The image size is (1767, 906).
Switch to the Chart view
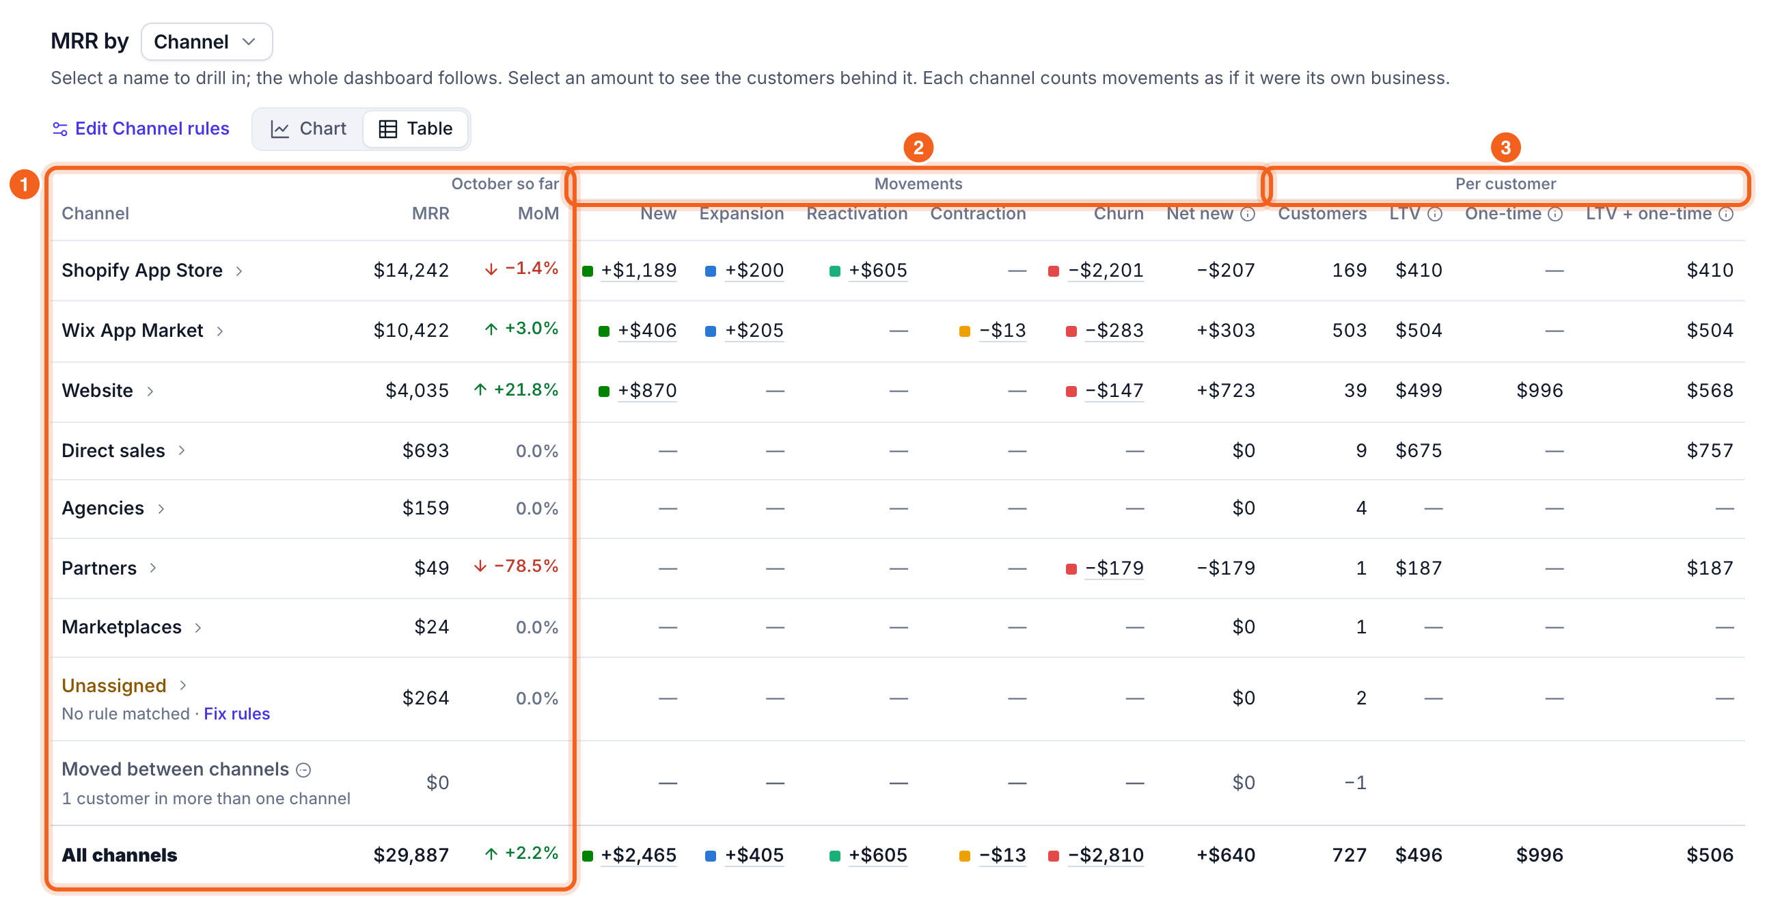pos(309,128)
